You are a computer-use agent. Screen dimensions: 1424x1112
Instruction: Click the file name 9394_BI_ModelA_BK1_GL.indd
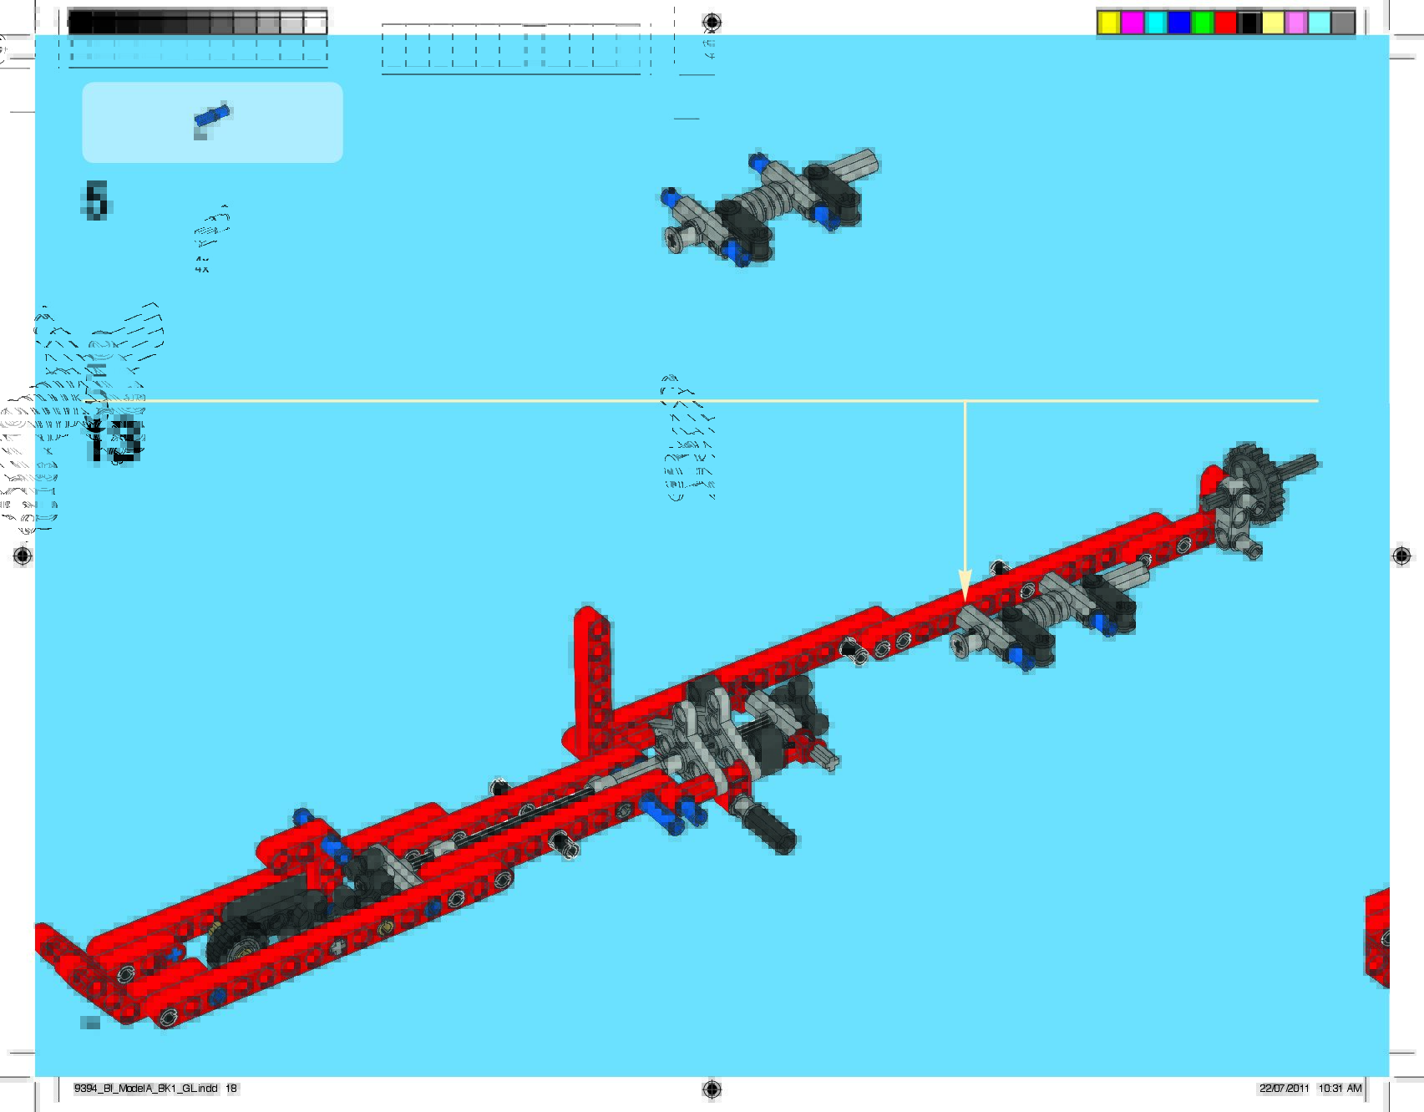(146, 1089)
